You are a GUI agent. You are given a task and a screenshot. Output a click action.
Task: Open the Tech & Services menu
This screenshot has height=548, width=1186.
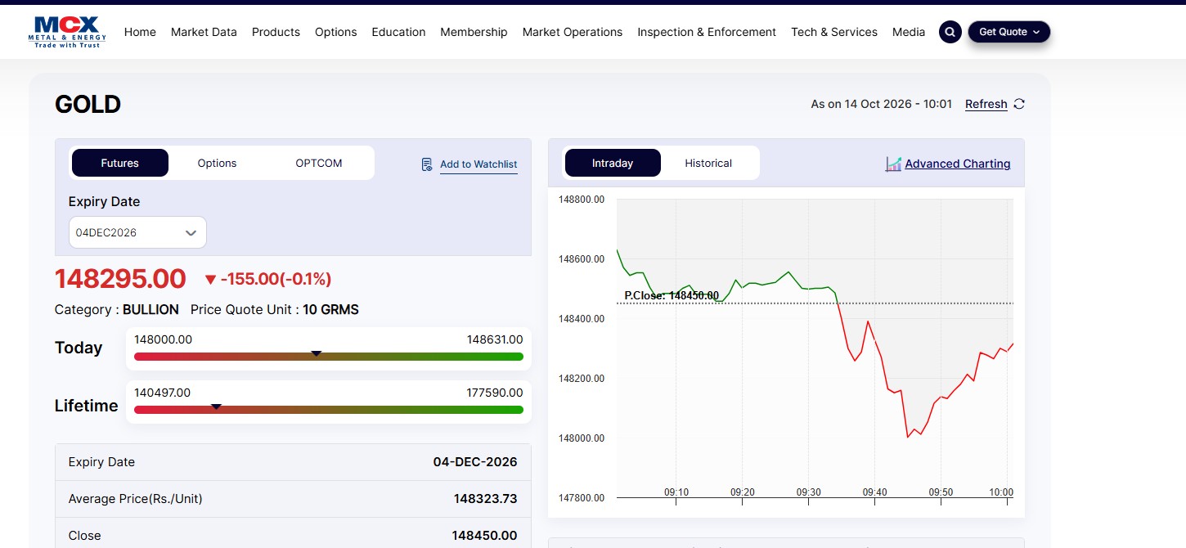coord(834,32)
